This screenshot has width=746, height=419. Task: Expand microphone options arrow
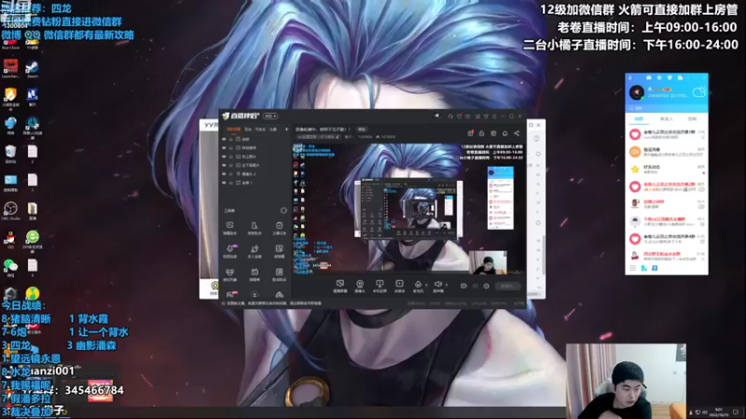(x=426, y=285)
